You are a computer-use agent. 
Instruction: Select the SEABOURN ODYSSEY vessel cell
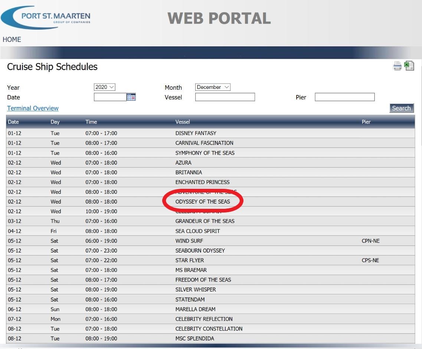[x=200, y=250]
